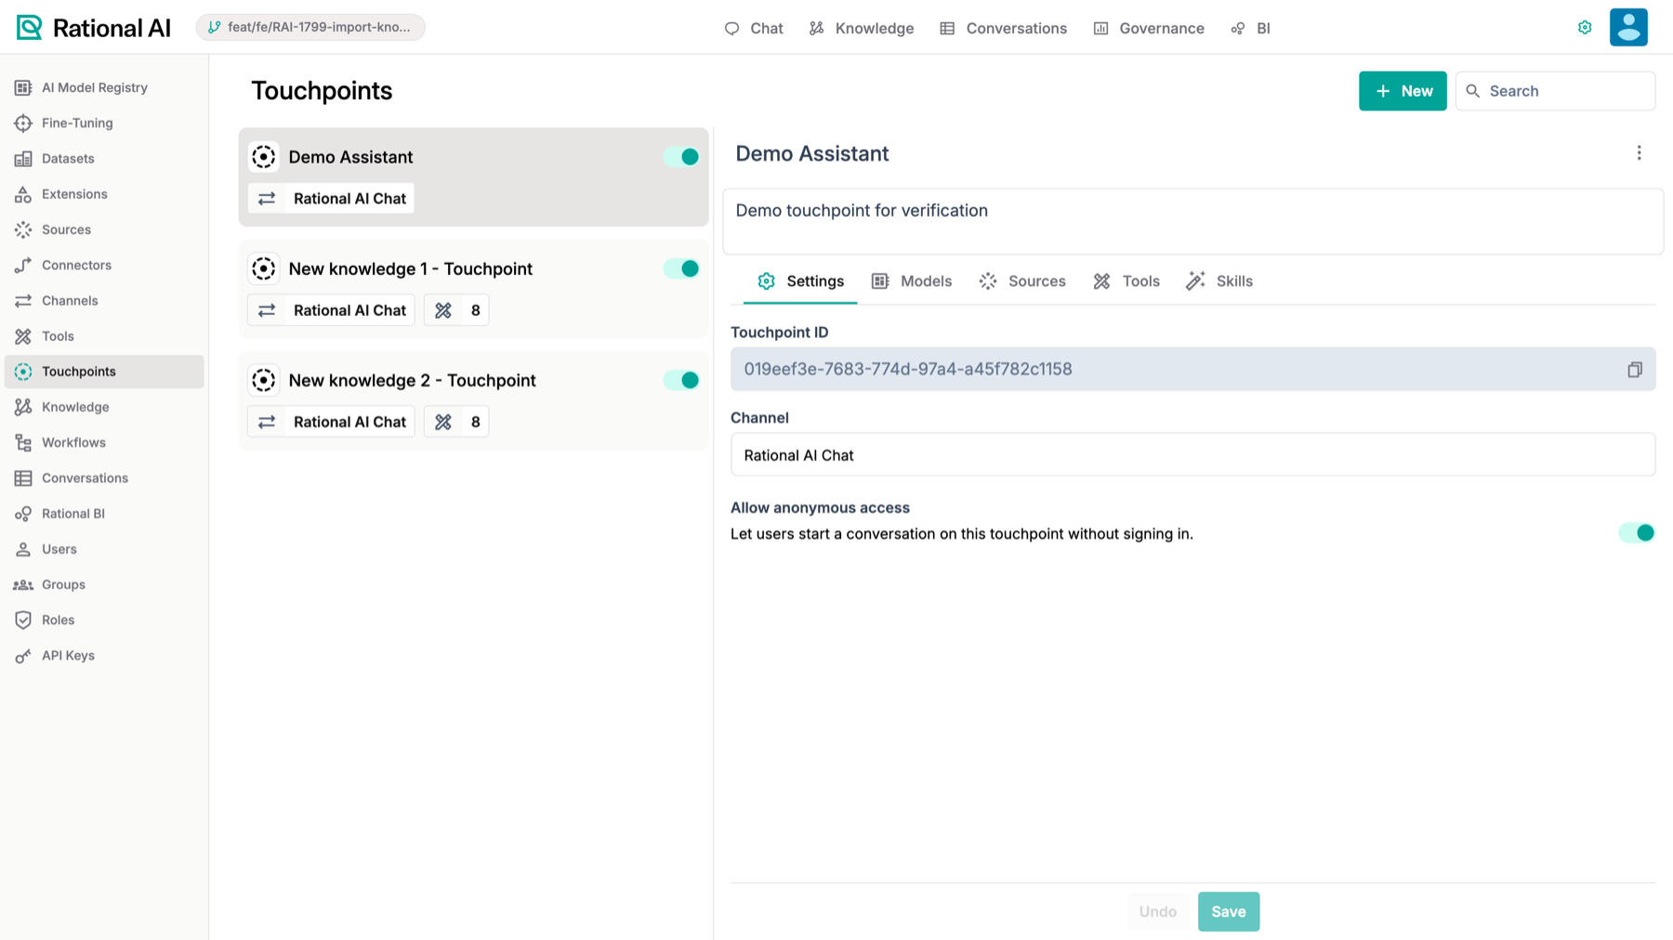Edit the Demo touchpoint description field

[x=1192, y=222]
